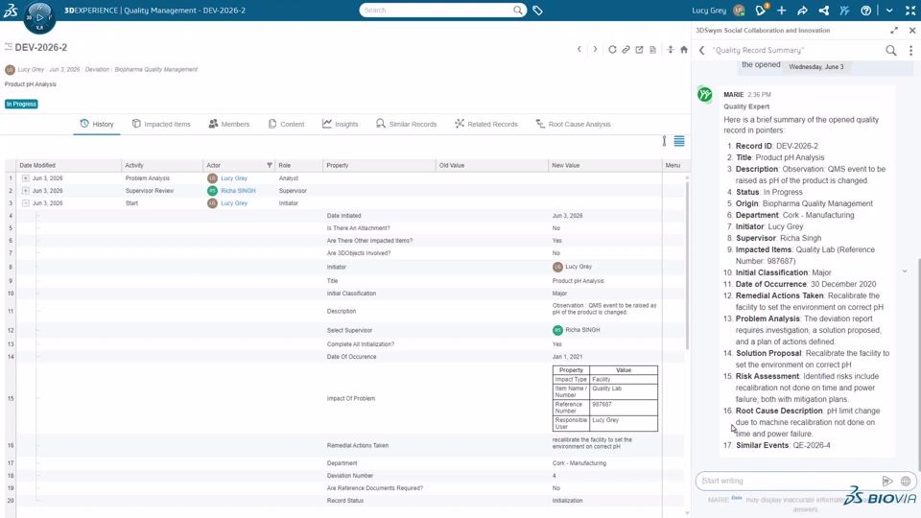Expand the 3DSwym panel size
This screenshot has width=921, height=518.
[x=894, y=30]
